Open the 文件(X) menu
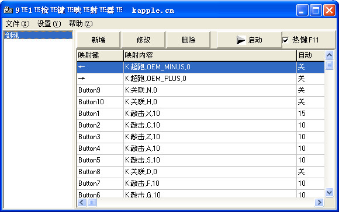 pos(18,24)
